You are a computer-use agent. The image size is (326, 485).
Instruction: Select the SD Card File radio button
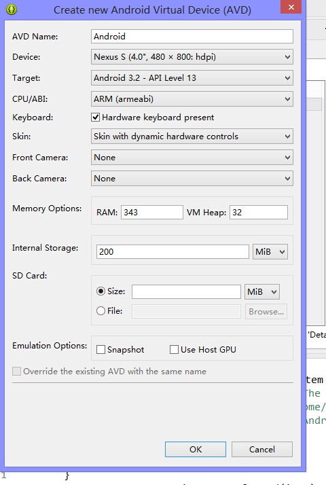click(101, 311)
